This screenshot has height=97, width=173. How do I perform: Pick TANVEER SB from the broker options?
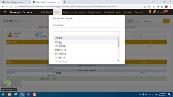pos(85,58)
